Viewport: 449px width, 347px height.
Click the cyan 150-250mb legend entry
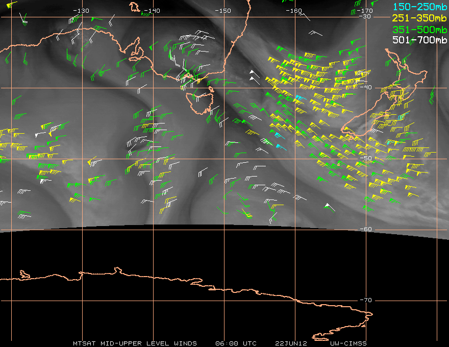[x=420, y=7]
